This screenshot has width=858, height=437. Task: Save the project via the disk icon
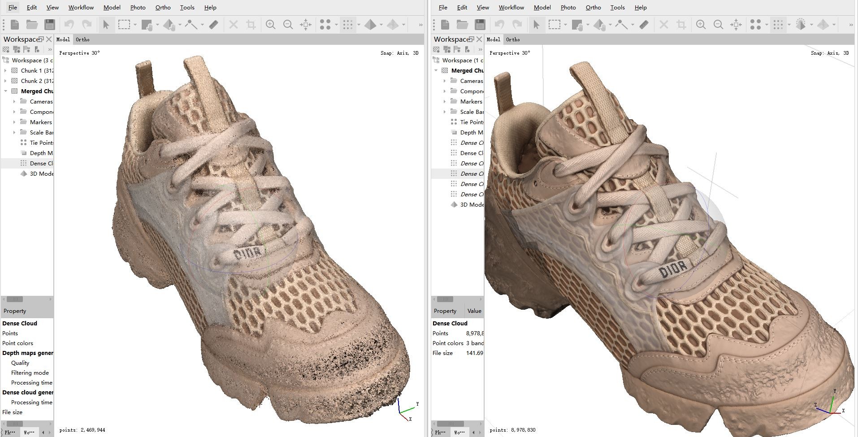click(50, 25)
